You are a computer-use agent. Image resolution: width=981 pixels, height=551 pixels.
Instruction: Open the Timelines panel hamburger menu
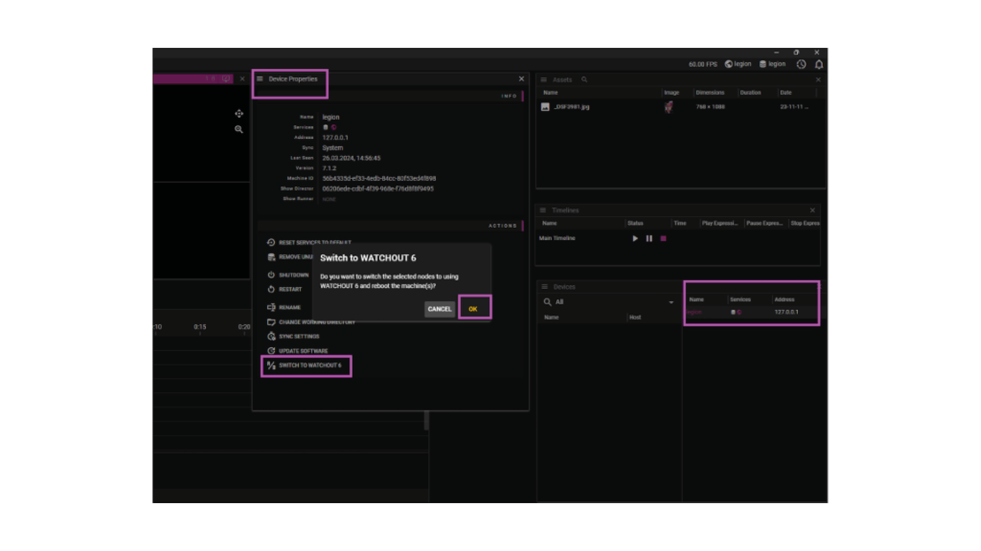pyautogui.click(x=543, y=210)
